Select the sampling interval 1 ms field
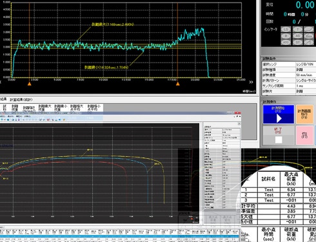 [x=306, y=86]
